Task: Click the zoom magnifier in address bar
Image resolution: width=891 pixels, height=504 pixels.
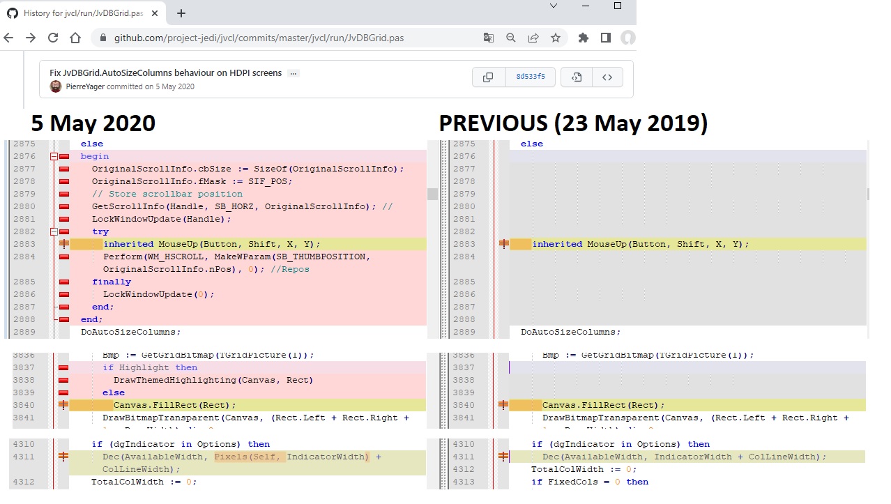Action: 511,38
